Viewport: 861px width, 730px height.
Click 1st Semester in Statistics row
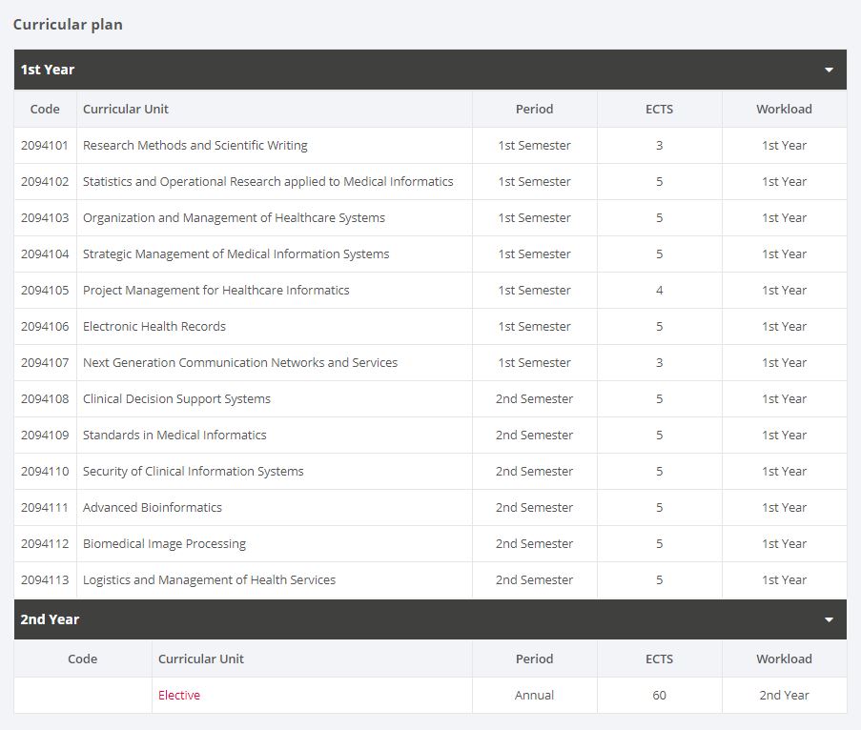click(x=534, y=182)
